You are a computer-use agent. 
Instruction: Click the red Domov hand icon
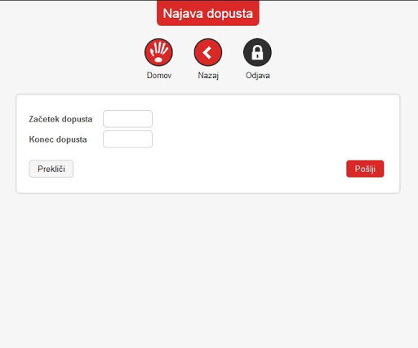click(x=158, y=52)
